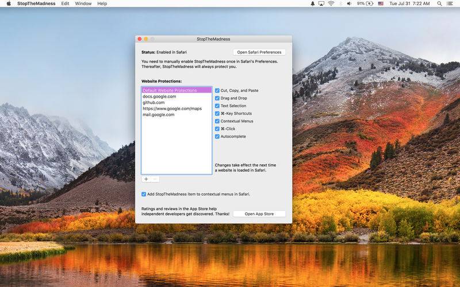Click the Bluetooth menu bar icon

340,3
